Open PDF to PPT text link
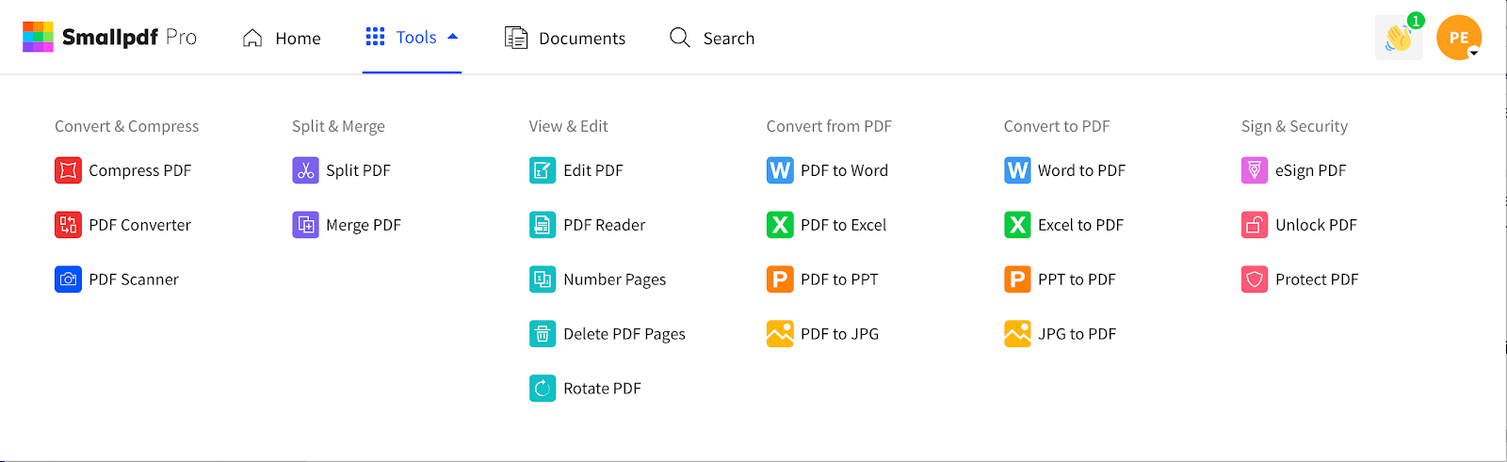The height and width of the screenshot is (462, 1507). (x=840, y=279)
